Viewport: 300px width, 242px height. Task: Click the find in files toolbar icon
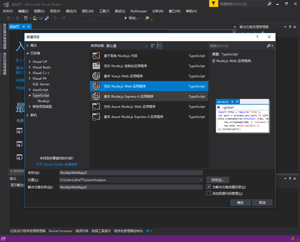point(147,18)
